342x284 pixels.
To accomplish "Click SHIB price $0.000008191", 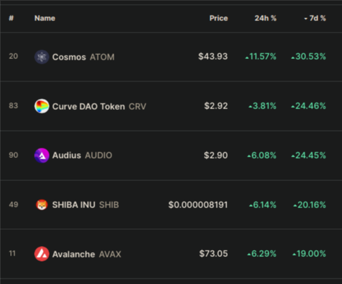I will pyautogui.click(x=198, y=205).
